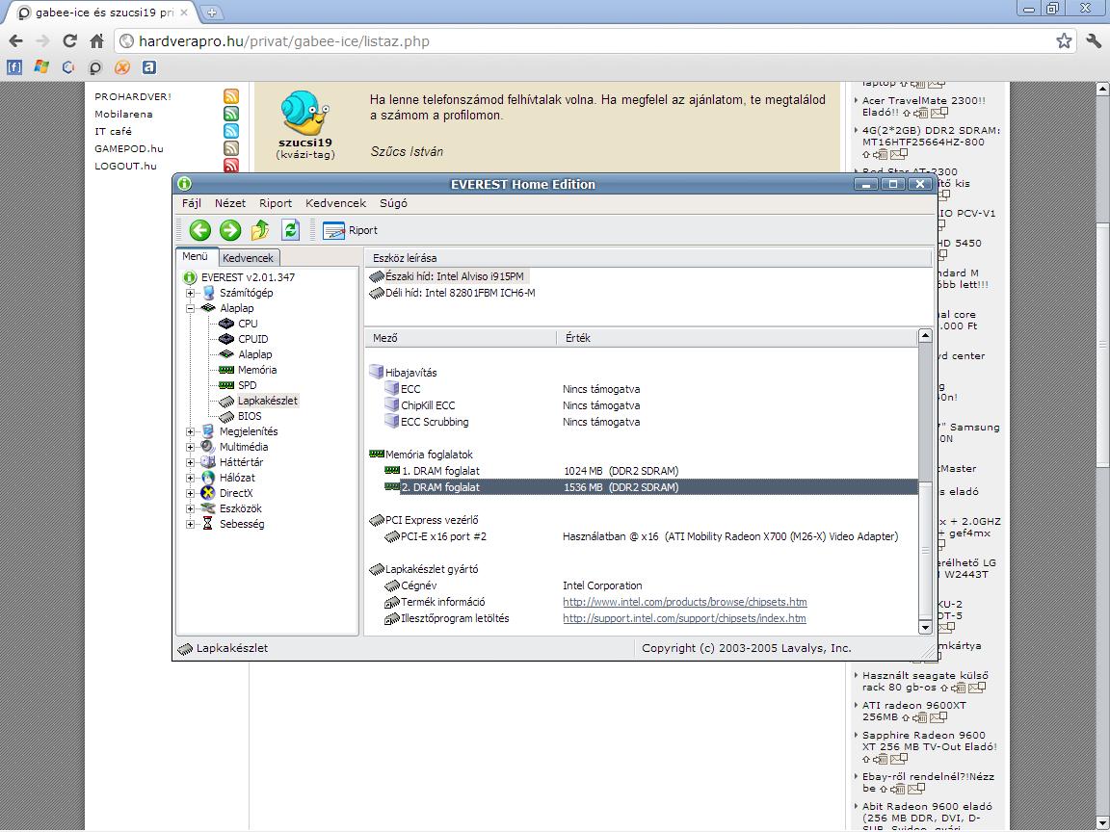Expand the Háttértár tree node

190,462
